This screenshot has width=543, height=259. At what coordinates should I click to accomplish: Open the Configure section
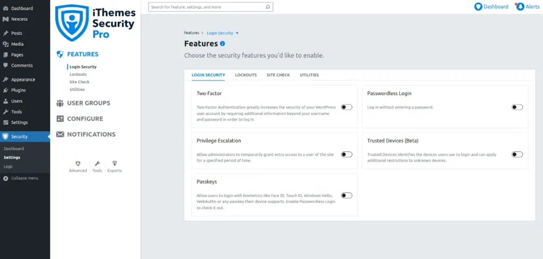coord(85,119)
